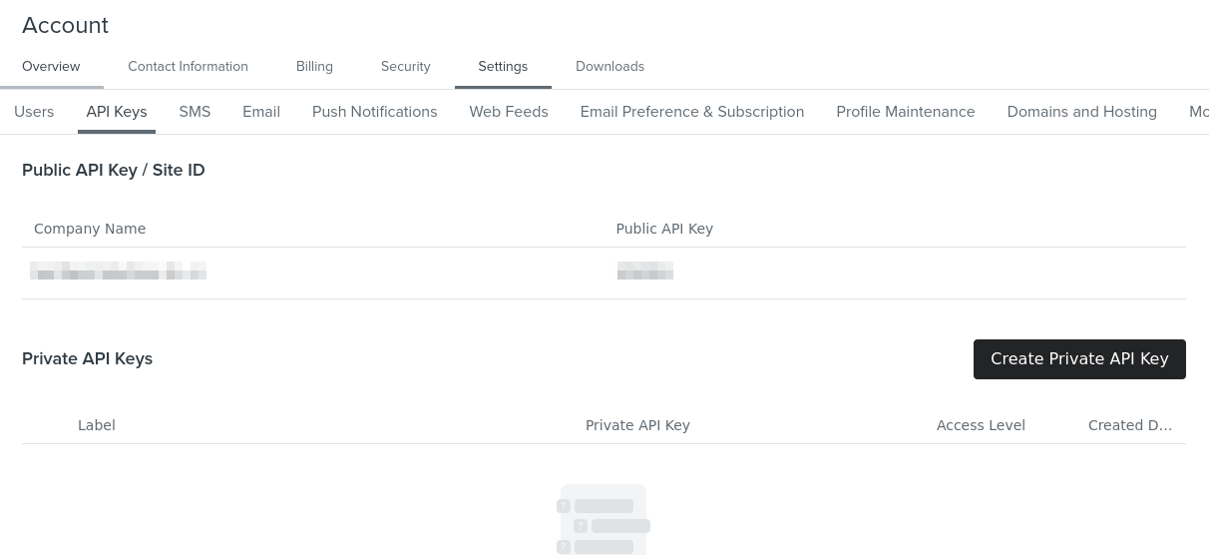The height and width of the screenshot is (555, 1209).
Task: Click the blurred Public API Key value
Action: pos(644,271)
